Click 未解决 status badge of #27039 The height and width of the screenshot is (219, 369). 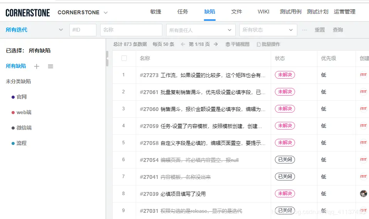tap(285, 193)
